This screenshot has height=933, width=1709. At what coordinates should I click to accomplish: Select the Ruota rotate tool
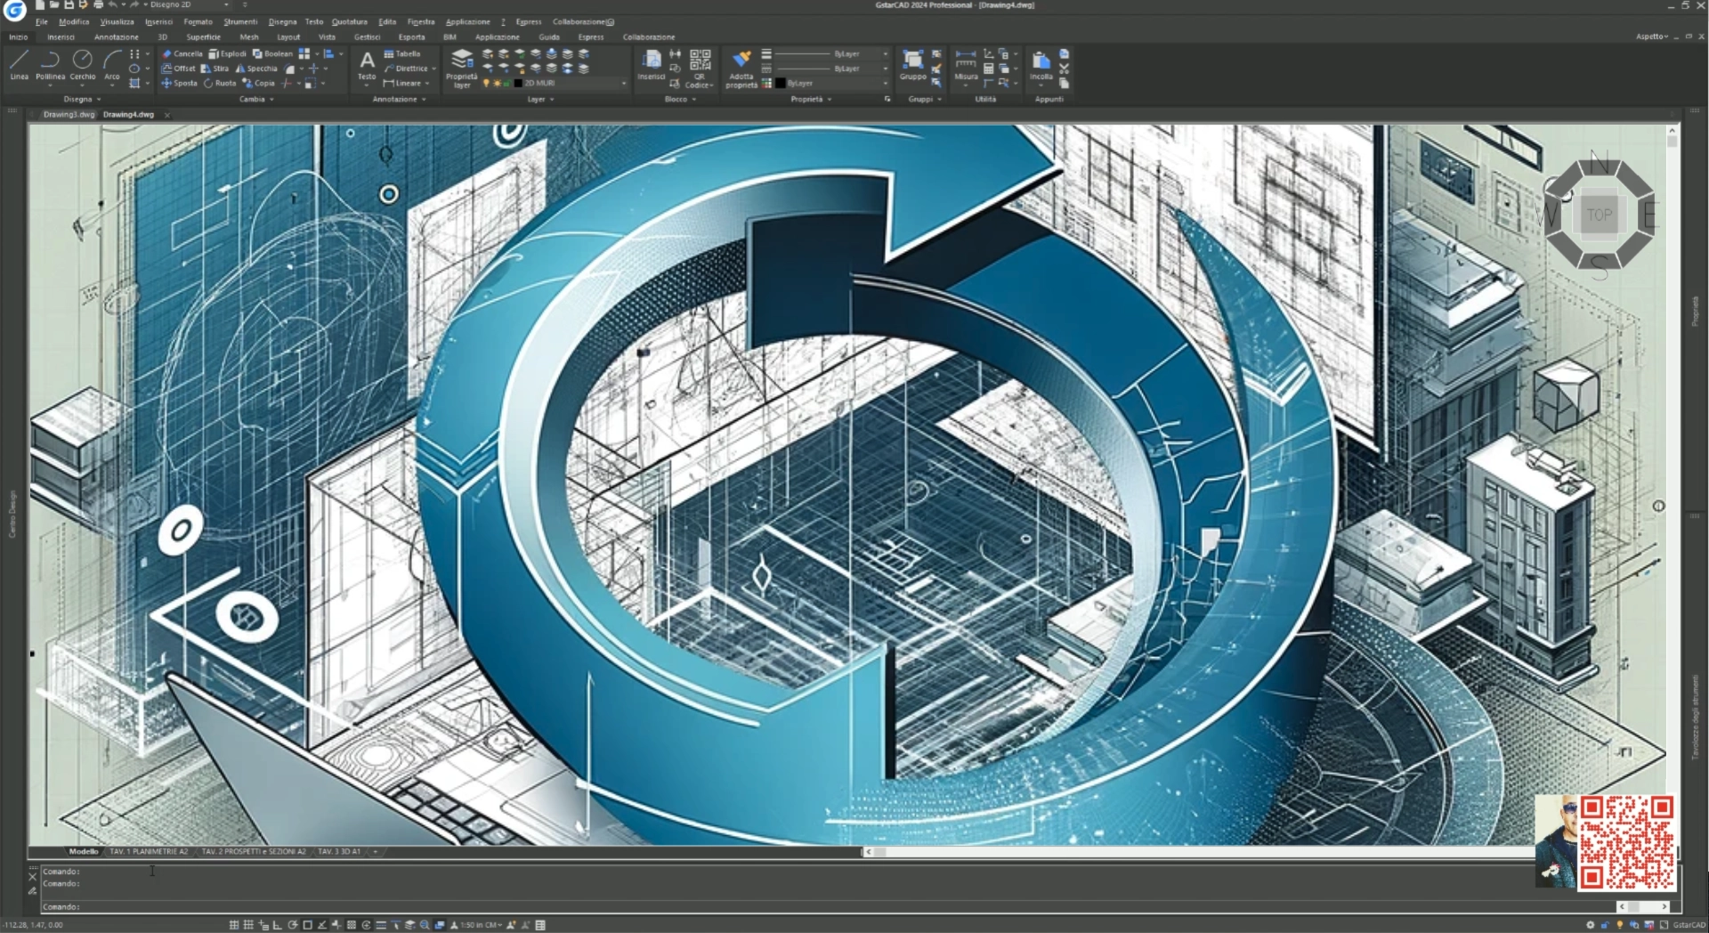220,84
